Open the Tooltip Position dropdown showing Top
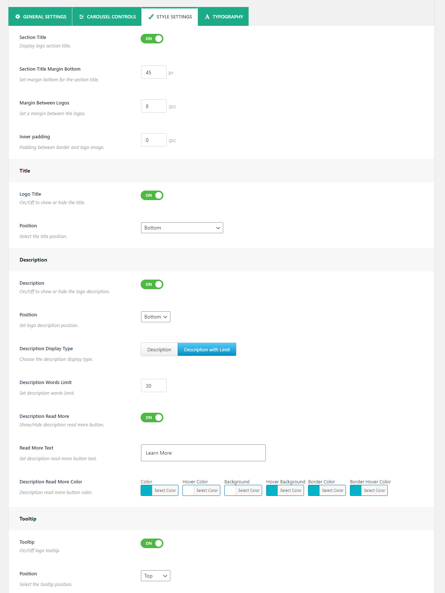445x593 pixels. point(156,576)
